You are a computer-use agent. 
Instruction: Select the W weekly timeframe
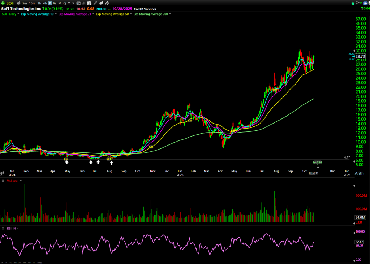click(55, 3)
